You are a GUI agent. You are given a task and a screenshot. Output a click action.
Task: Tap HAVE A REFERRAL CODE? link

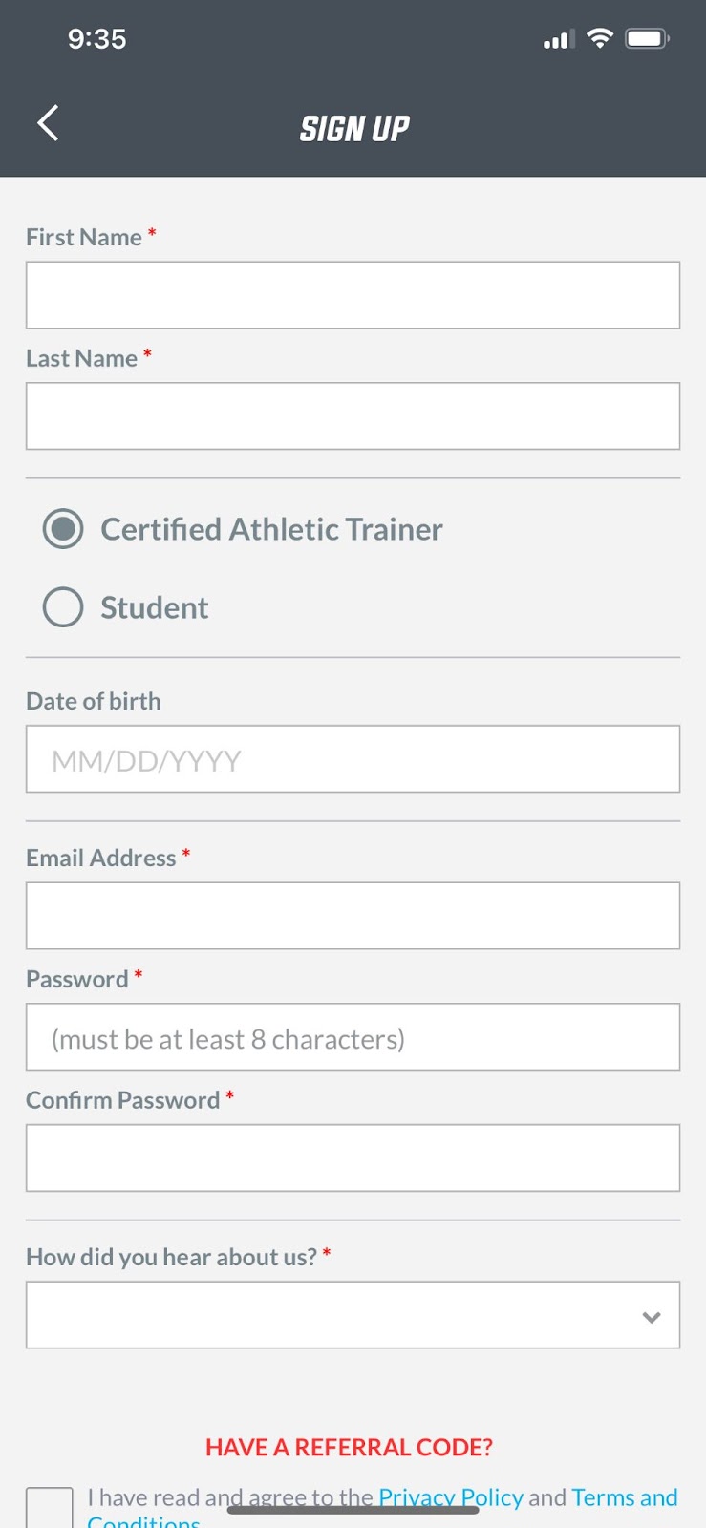349,1447
